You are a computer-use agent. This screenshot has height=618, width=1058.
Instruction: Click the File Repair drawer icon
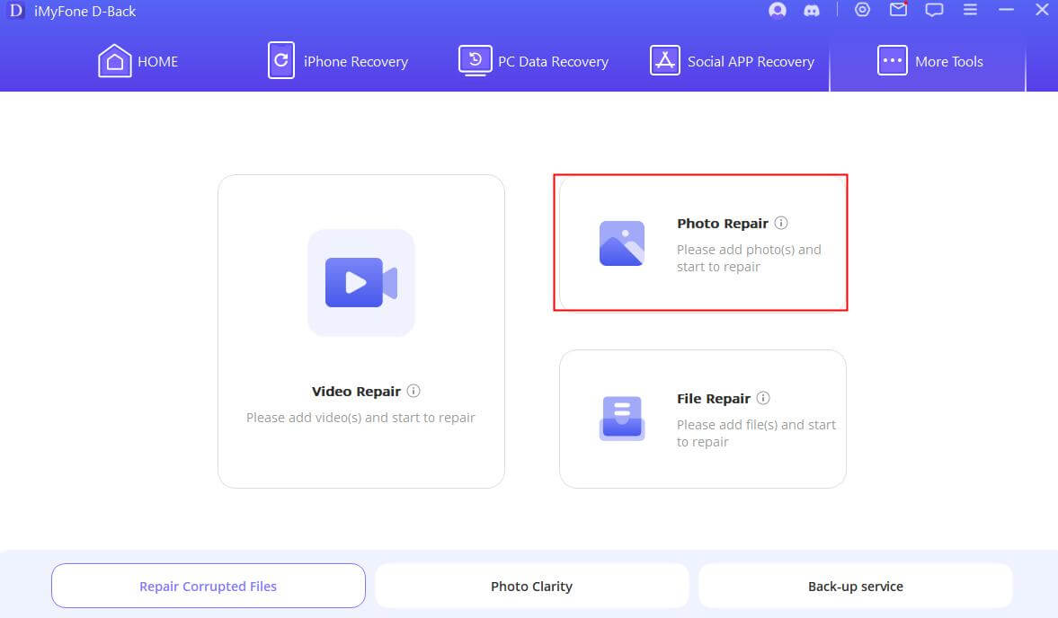tap(621, 419)
